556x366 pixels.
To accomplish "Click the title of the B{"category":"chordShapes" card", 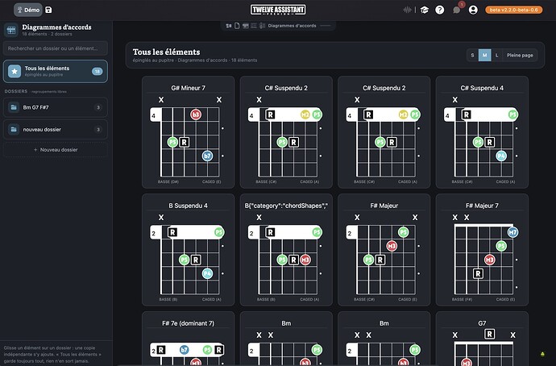I will pos(286,206).
